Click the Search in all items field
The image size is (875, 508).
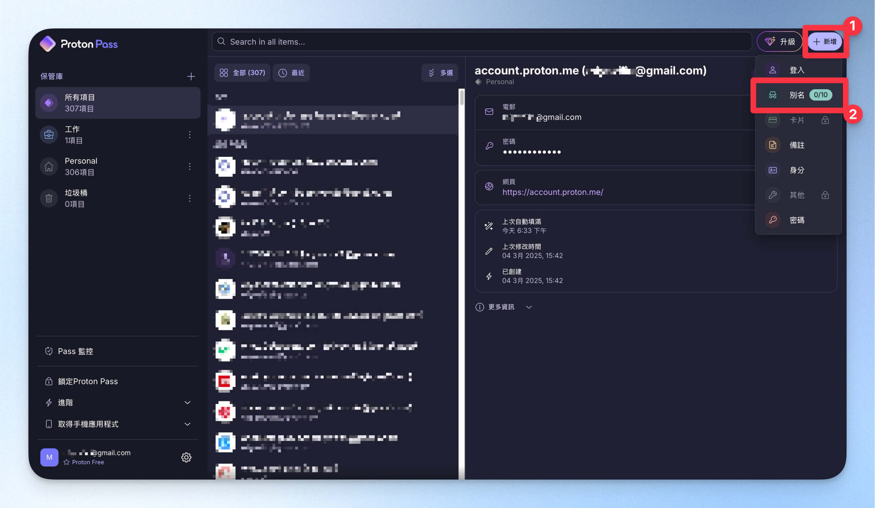(482, 42)
